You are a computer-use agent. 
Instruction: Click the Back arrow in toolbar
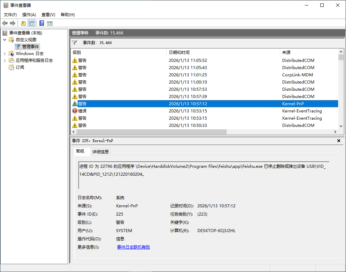[5, 23]
